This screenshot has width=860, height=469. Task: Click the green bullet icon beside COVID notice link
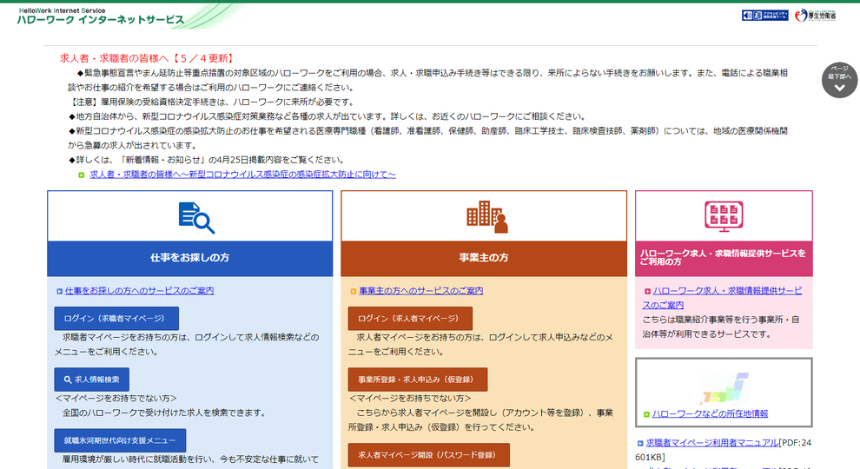click(81, 175)
